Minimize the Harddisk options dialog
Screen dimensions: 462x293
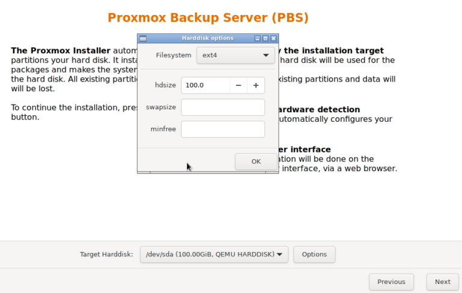(257, 38)
